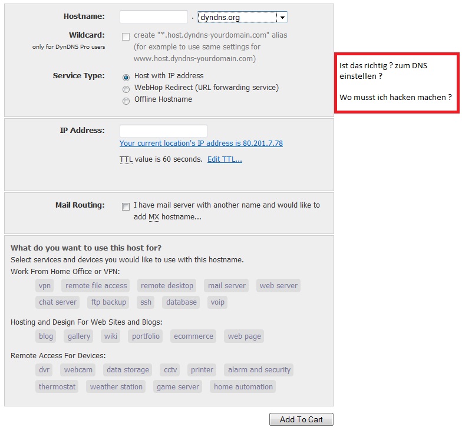
Task: Select the game server tag
Action: (178, 387)
